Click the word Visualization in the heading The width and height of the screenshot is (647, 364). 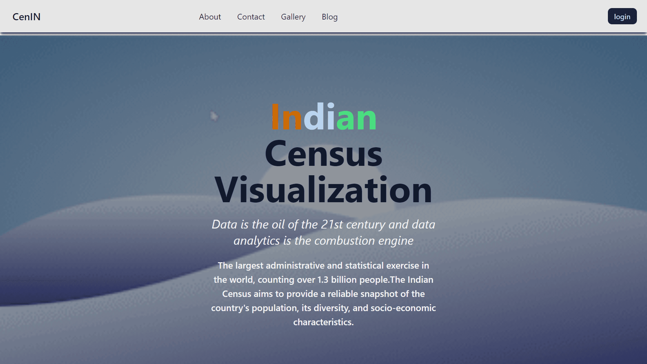[323, 190]
